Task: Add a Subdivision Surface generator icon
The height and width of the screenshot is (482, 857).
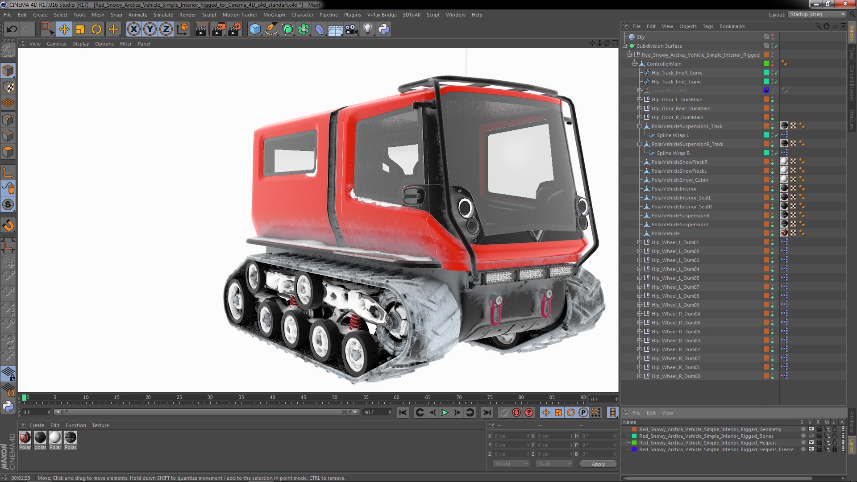Action: click(x=287, y=29)
